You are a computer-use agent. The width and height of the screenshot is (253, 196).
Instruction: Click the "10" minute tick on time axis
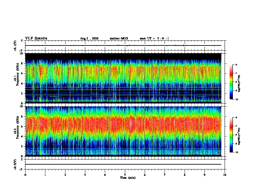[225, 175]
